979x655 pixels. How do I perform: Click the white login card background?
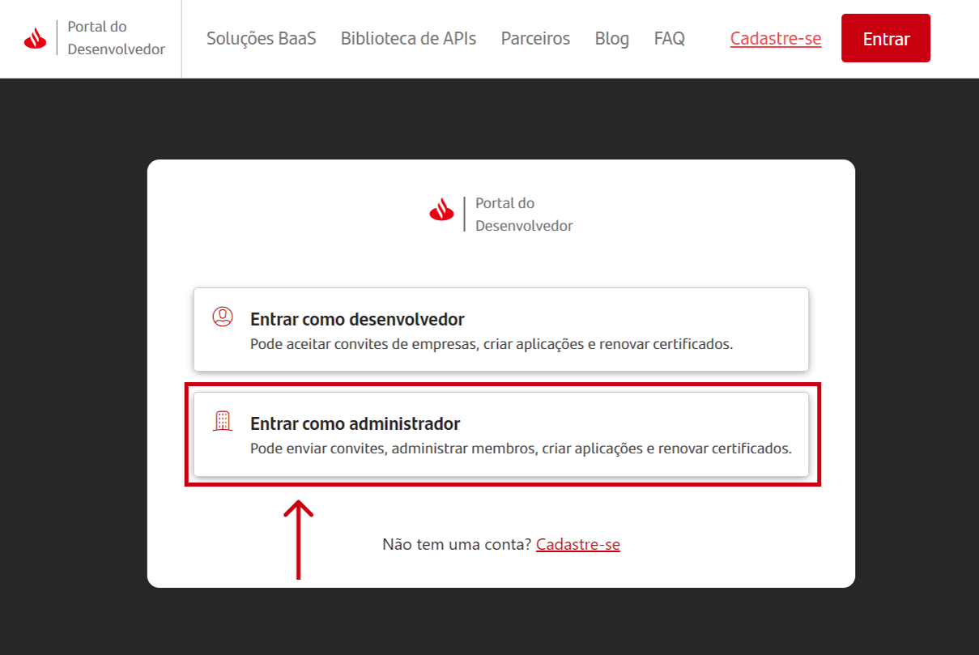coord(500,259)
